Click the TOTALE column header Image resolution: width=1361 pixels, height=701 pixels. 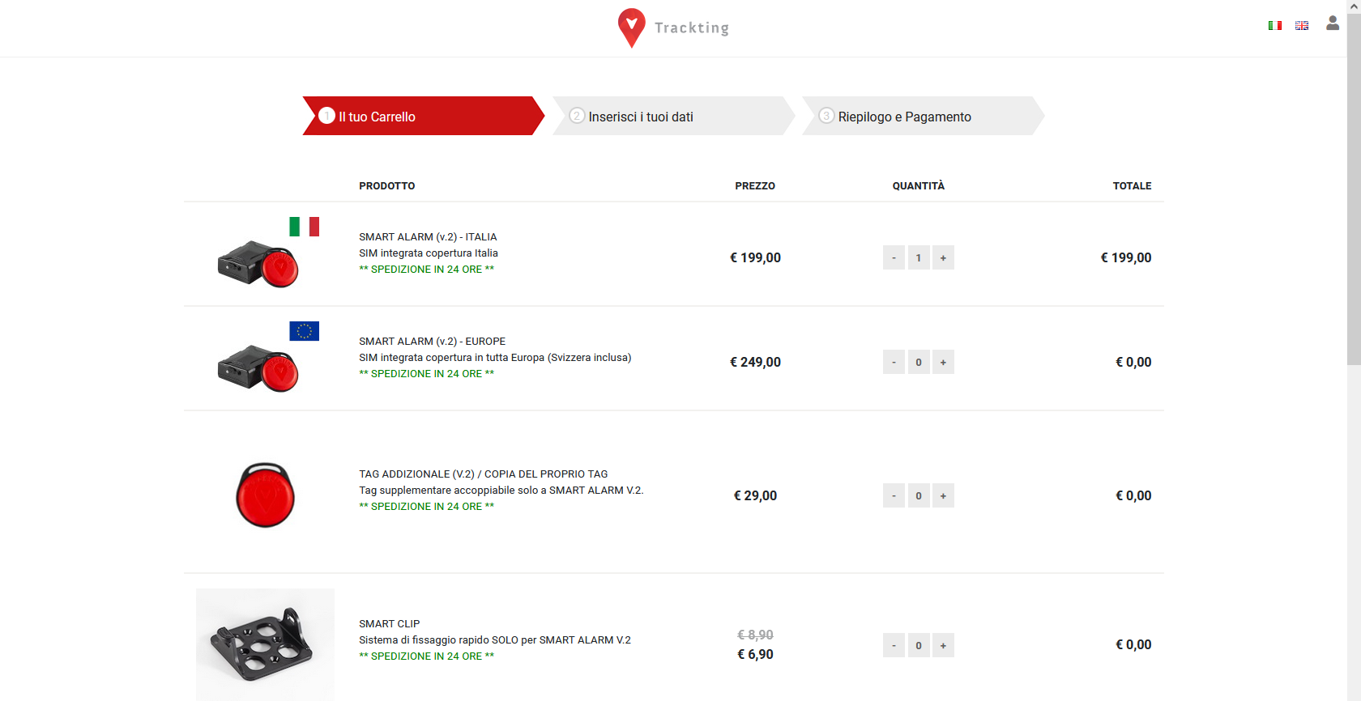pos(1132,186)
